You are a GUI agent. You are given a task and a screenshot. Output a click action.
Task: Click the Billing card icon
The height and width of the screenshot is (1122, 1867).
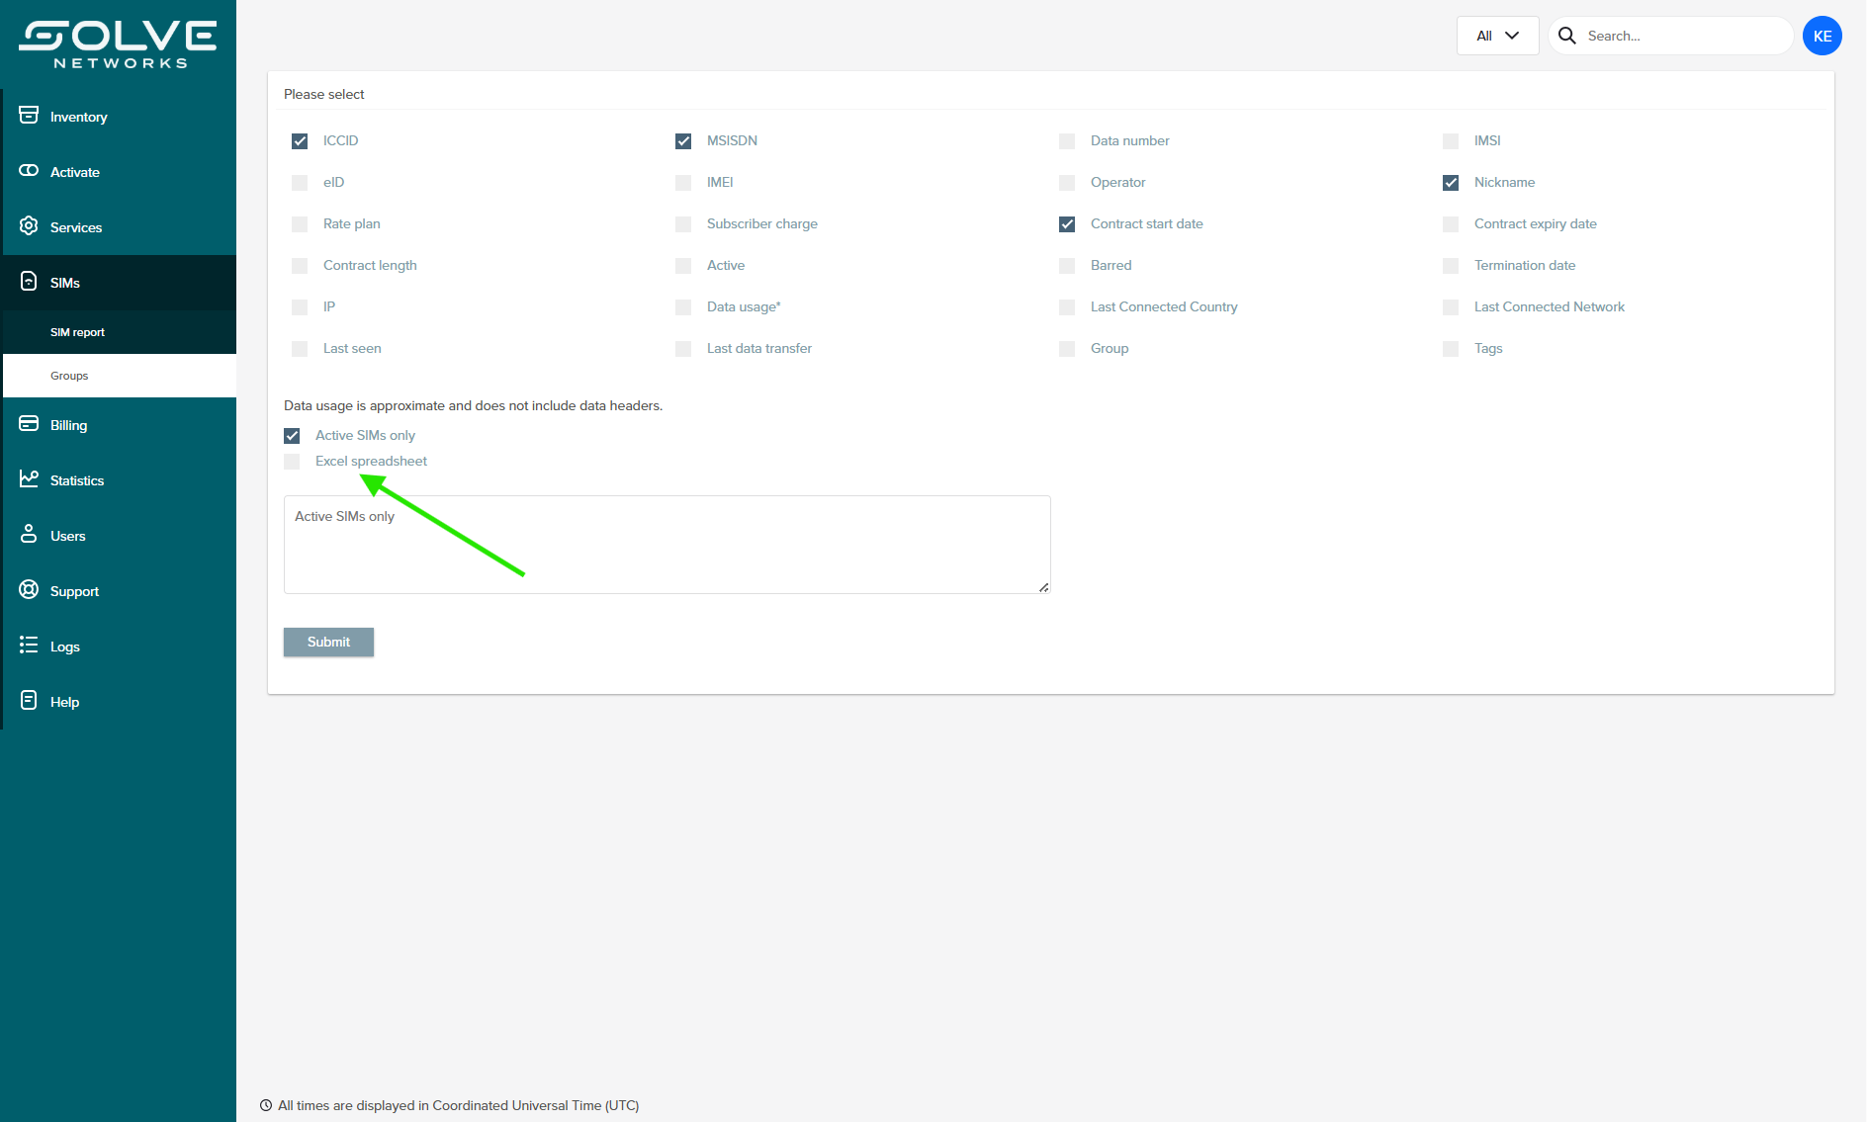[x=29, y=424]
